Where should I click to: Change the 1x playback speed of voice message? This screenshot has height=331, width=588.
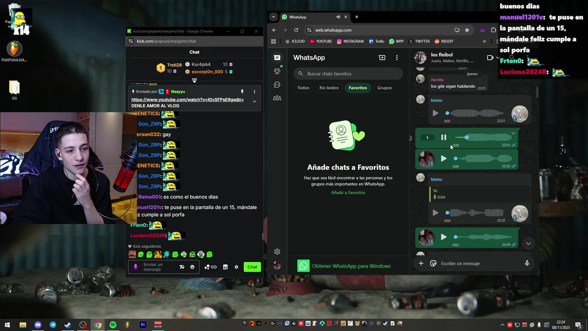[x=427, y=137]
